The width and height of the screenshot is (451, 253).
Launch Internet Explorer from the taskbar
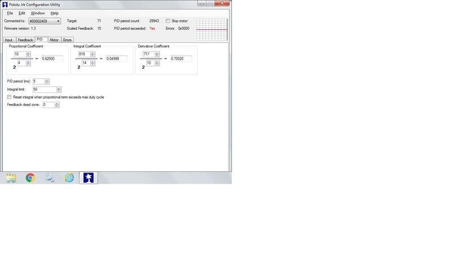(69, 178)
